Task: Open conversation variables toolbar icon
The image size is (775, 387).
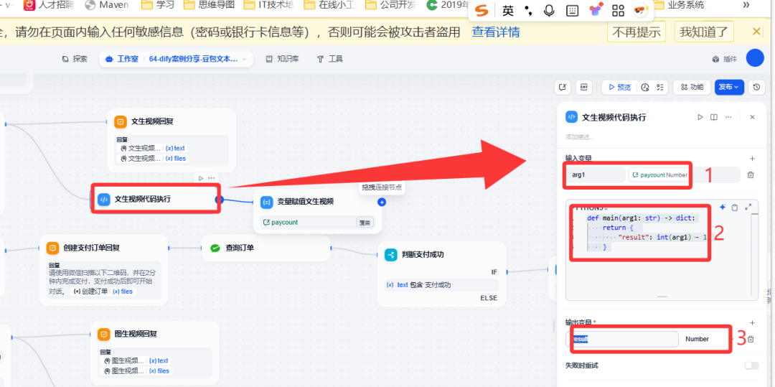Action: pos(563,87)
